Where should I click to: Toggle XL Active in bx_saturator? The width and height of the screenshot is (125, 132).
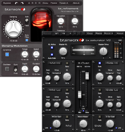point(52,48)
